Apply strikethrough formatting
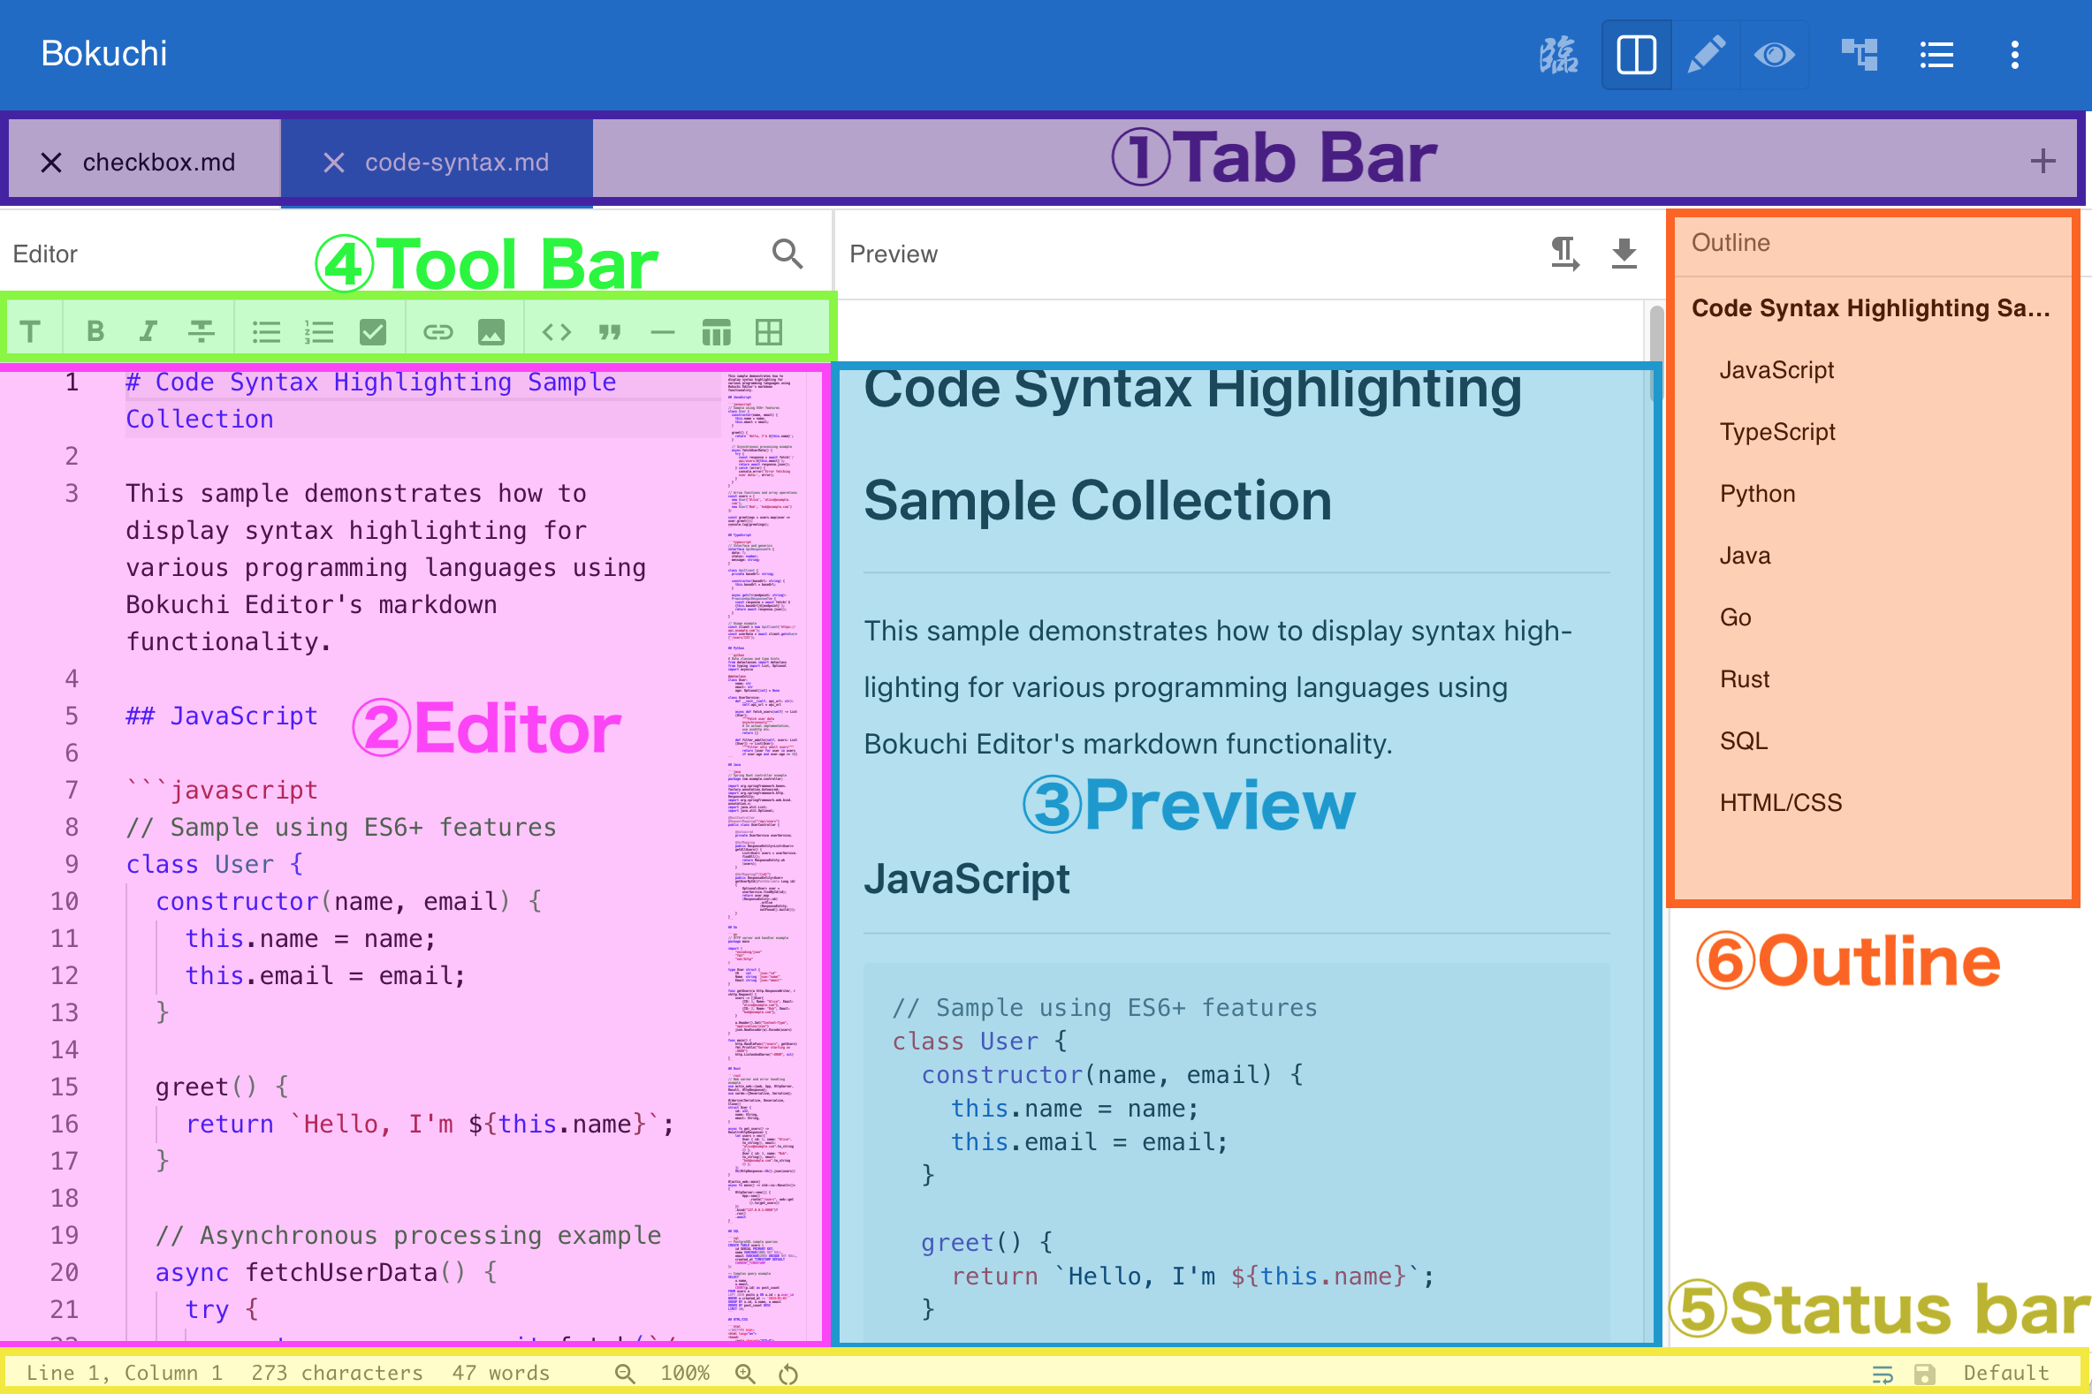 201,331
